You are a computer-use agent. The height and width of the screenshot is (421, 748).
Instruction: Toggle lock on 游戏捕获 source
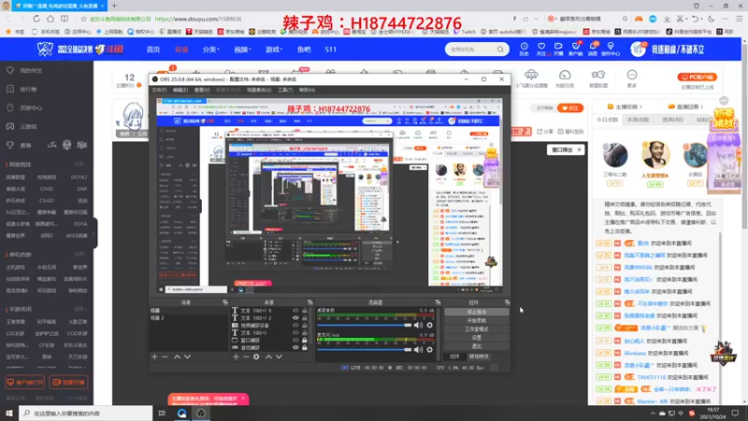click(x=305, y=348)
